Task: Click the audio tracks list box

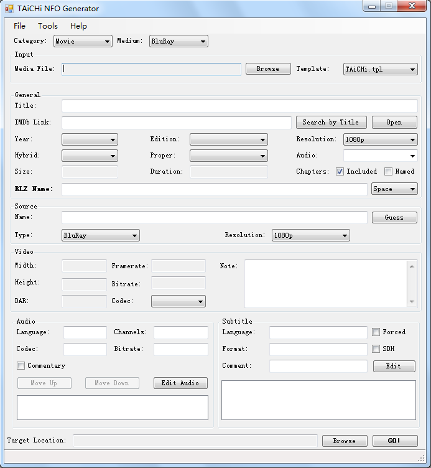Action: 113,408
